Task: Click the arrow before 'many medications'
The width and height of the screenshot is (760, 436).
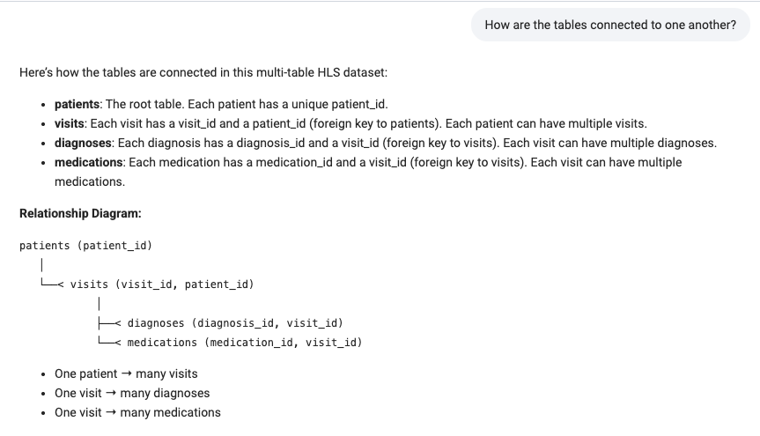Action: click(110, 412)
